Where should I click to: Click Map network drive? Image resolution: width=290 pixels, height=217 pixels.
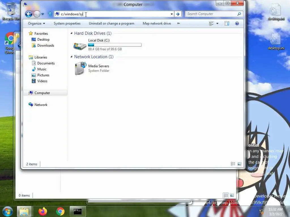click(x=157, y=23)
